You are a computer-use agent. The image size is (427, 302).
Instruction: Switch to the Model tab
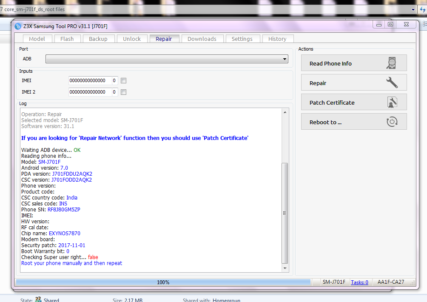37,39
